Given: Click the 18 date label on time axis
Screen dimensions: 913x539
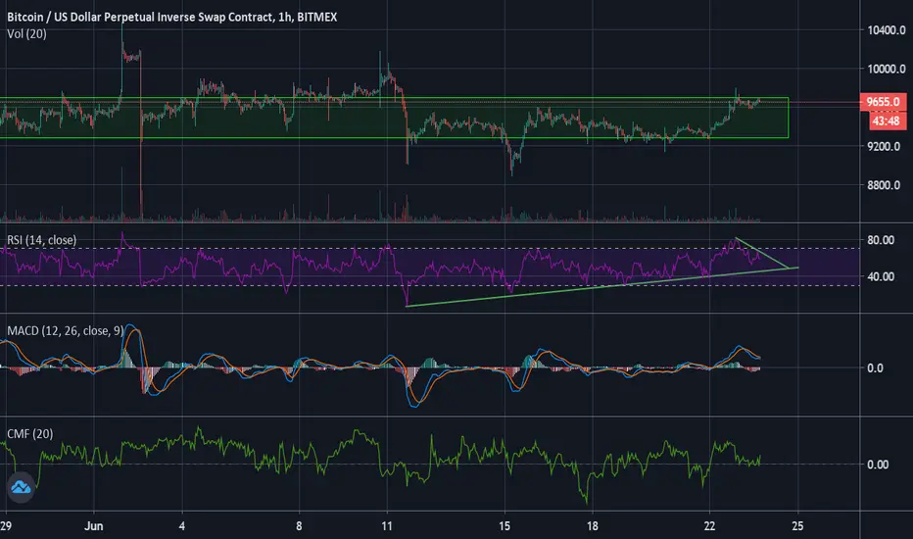Looking at the screenshot, I should [592, 526].
